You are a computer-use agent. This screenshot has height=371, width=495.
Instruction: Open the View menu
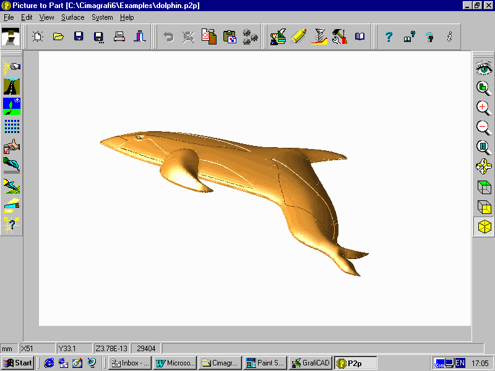pos(46,17)
